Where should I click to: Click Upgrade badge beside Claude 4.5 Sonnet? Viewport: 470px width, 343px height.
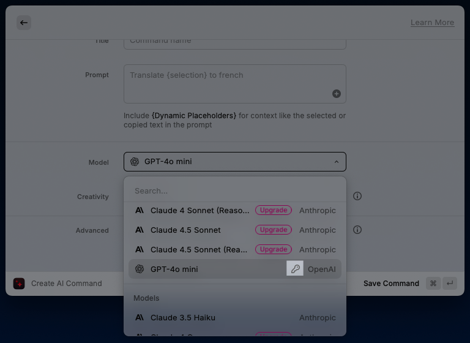274,230
